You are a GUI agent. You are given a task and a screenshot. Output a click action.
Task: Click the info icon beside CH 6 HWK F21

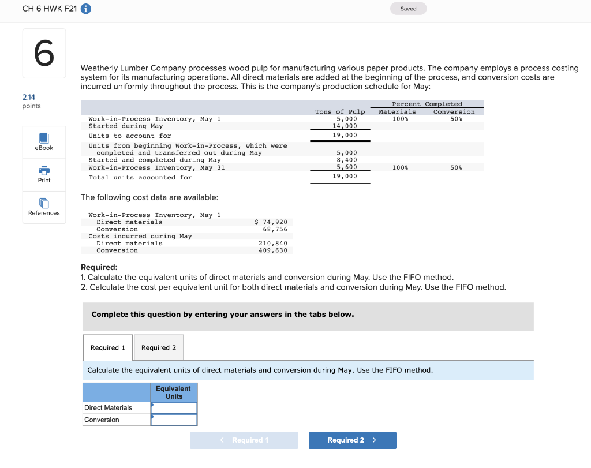86,9
